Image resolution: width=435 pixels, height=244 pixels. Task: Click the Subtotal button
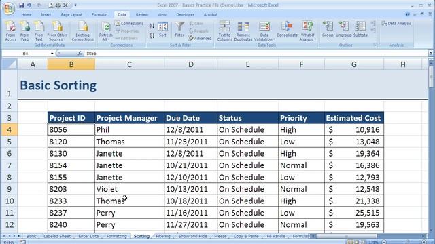pos(361,29)
